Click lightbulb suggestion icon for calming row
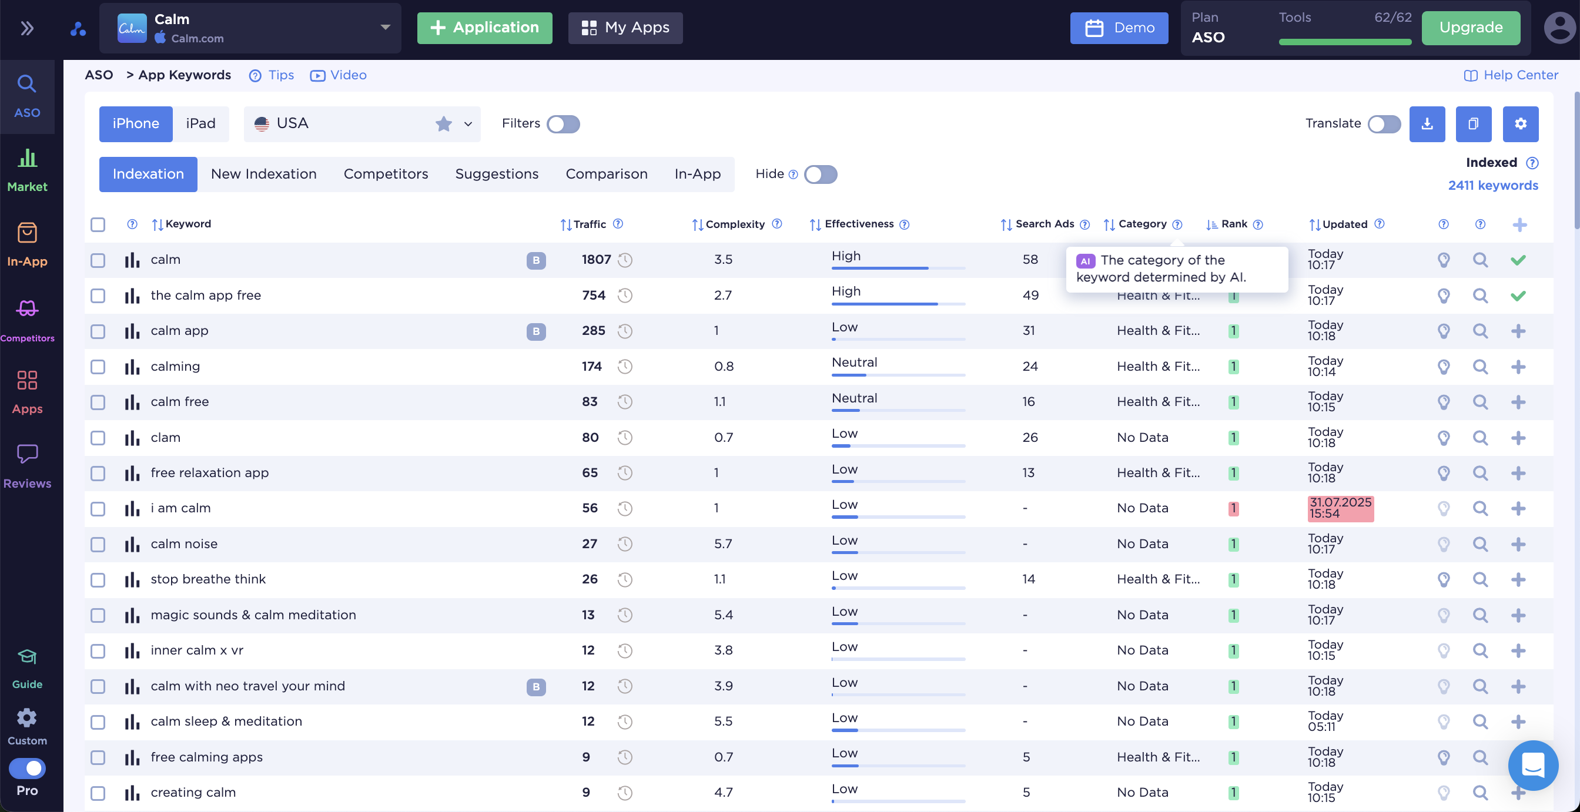This screenshot has width=1580, height=812. (1443, 367)
